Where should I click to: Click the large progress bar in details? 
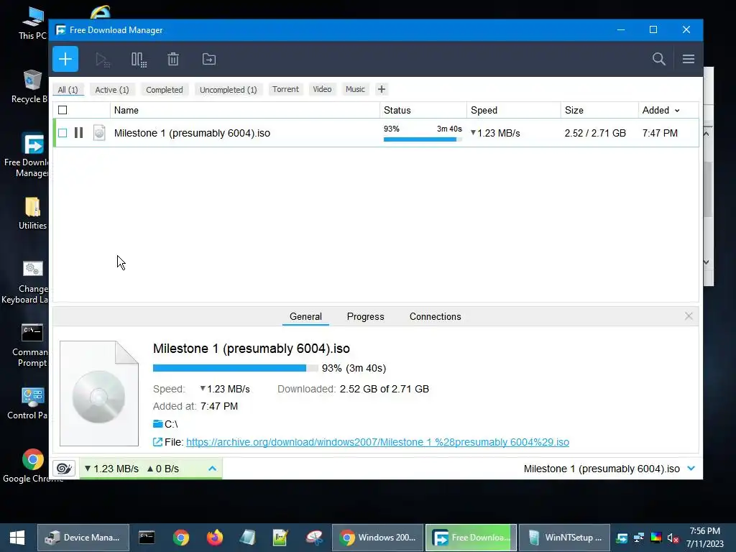(235, 368)
